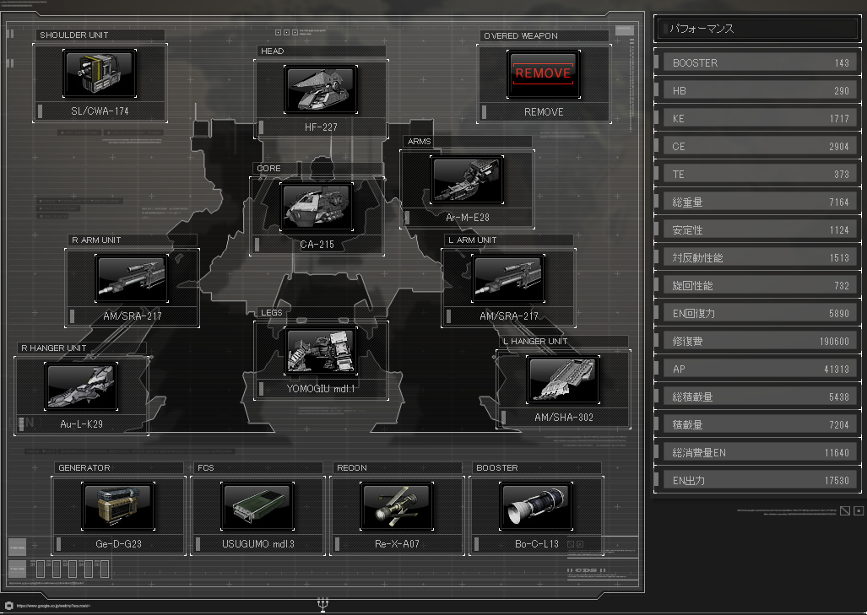Click the Re-X-A07 name label
867x615 pixels.
(x=397, y=544)
